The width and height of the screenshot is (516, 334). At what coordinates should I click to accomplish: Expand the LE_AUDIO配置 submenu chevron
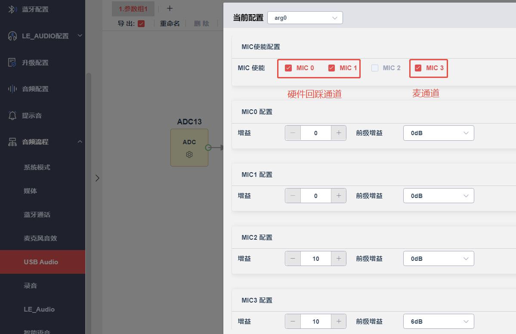(80, 36)
